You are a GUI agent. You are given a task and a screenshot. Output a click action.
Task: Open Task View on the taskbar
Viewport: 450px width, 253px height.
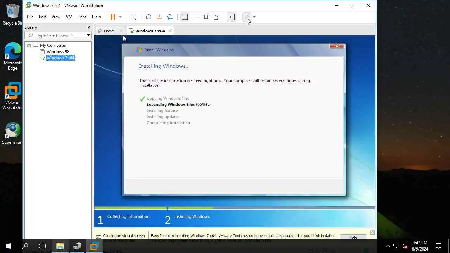point(42,246)
